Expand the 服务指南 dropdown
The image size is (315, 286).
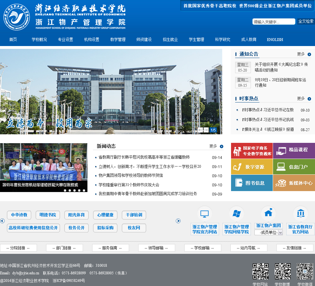coord(110,248)
